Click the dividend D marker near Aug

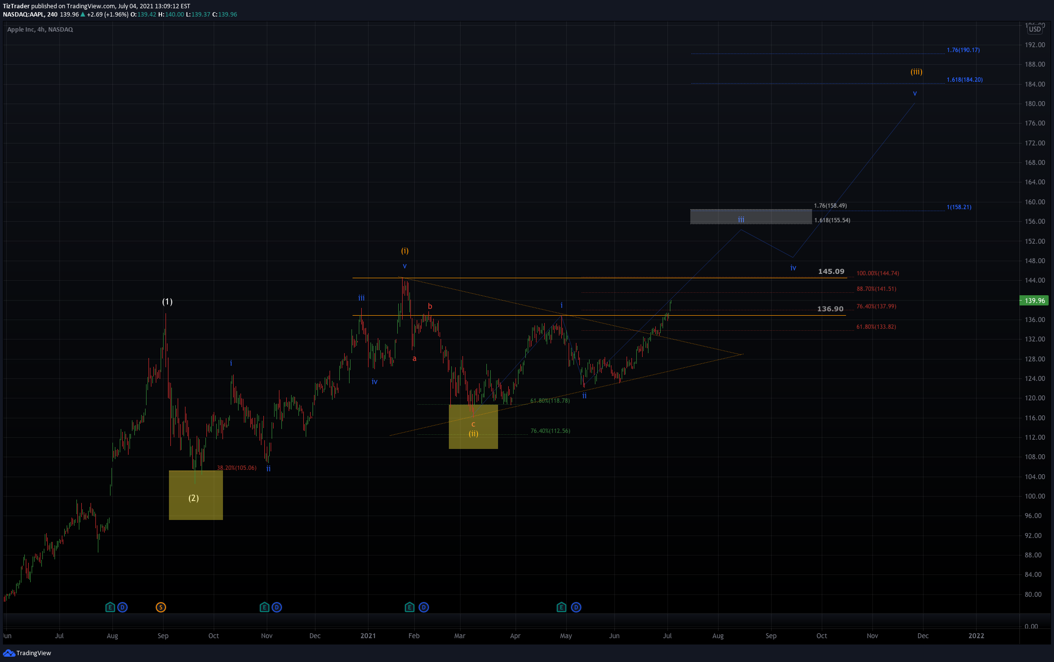[x=123, y=607]
